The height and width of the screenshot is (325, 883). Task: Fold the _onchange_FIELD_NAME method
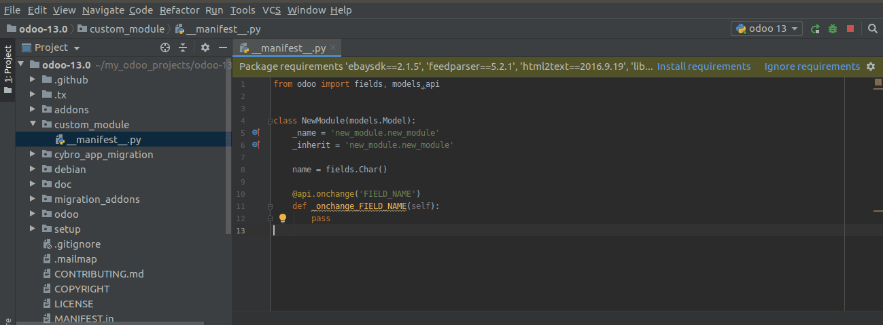tap(270, 206)
